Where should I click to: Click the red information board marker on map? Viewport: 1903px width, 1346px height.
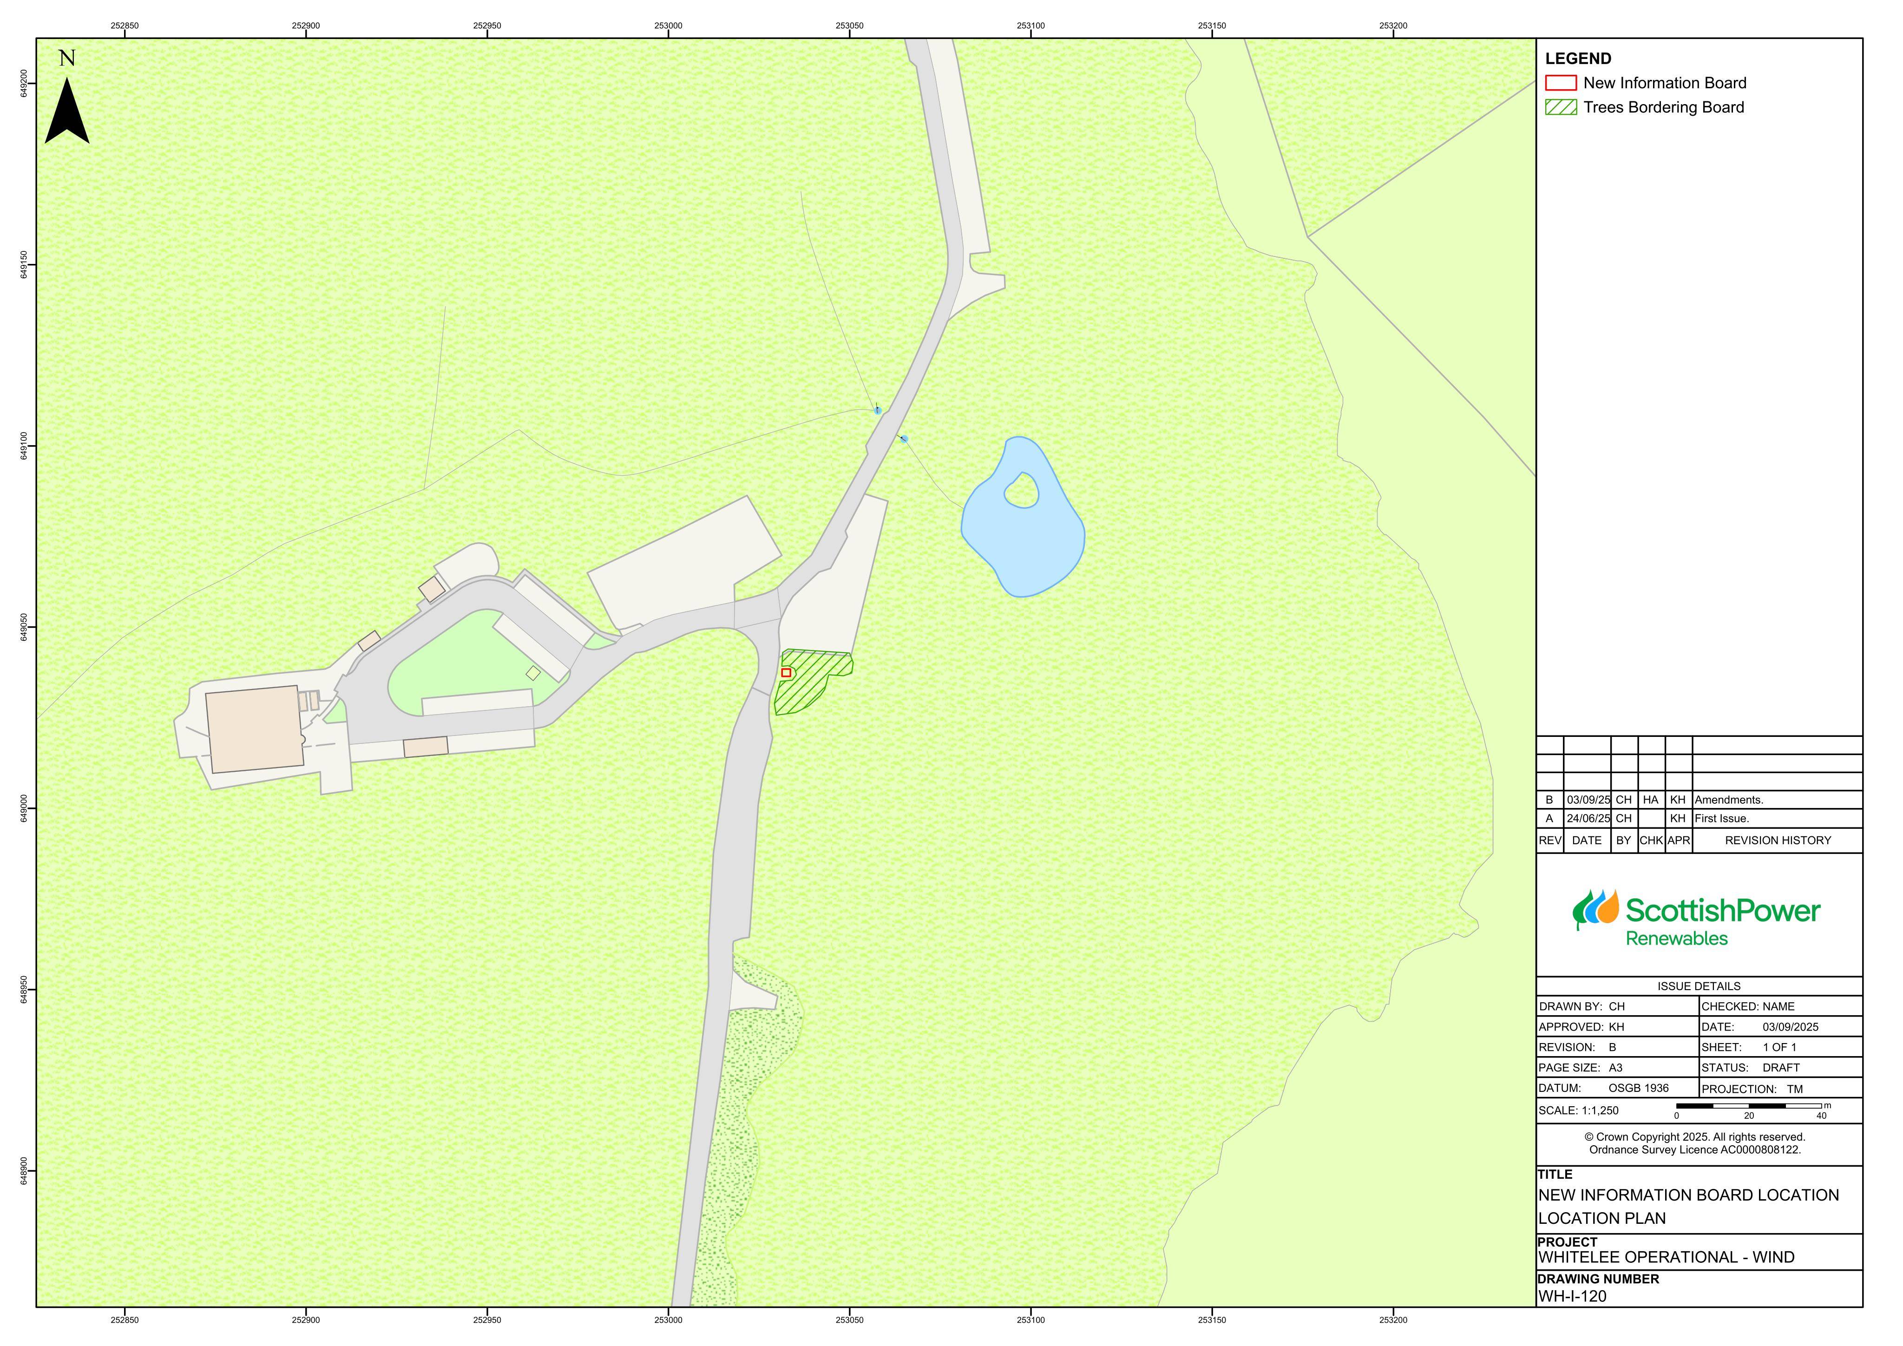(x=786, y=673)
